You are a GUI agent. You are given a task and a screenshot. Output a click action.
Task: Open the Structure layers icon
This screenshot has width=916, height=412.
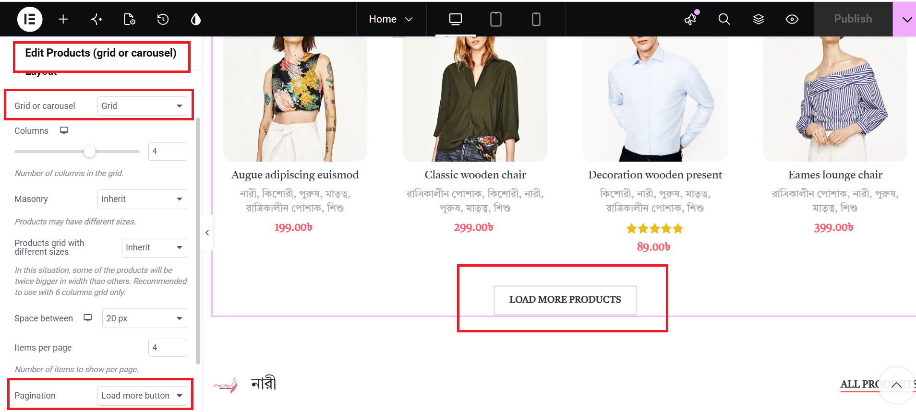(759, 19)
